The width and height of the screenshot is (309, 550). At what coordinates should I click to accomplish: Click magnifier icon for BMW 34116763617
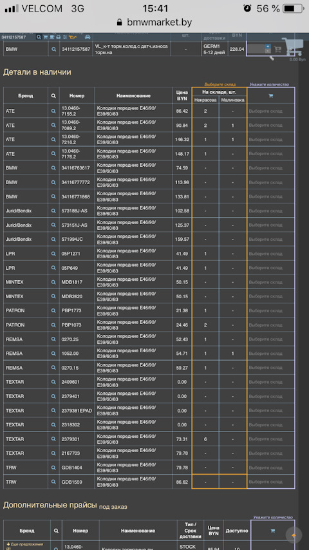pos(53,168)
